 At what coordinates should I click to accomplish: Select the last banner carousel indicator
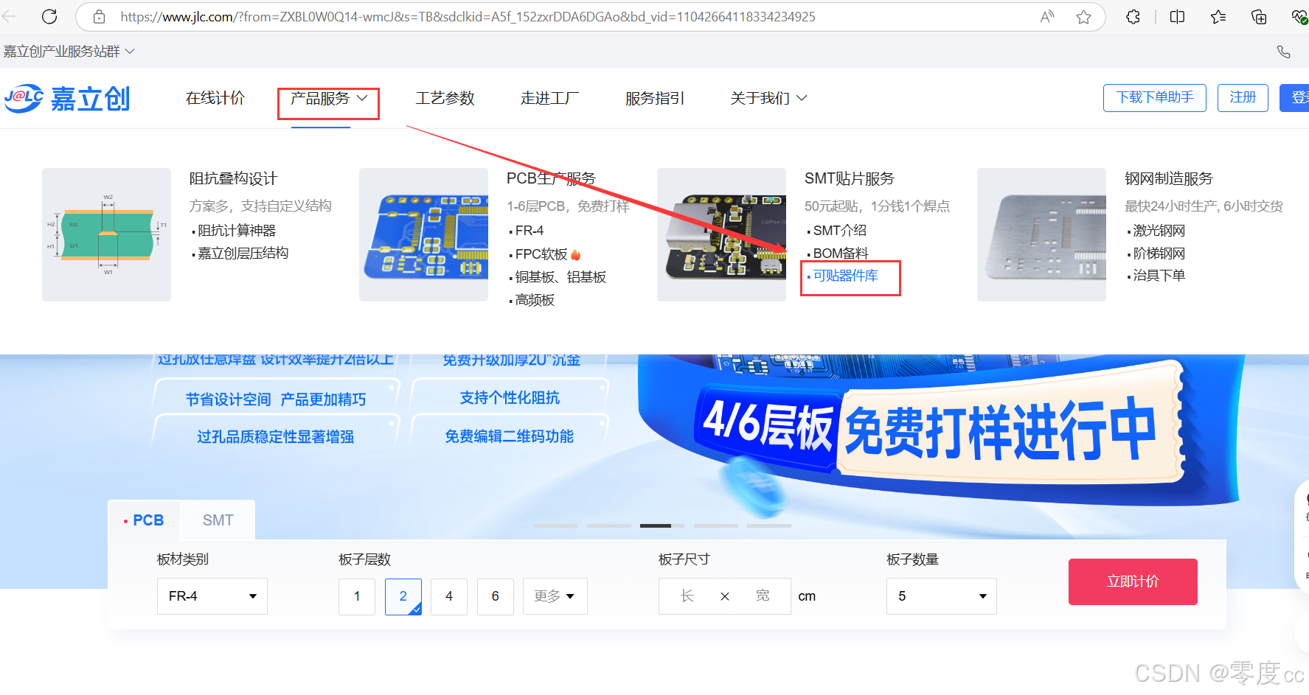pos(769,525)
